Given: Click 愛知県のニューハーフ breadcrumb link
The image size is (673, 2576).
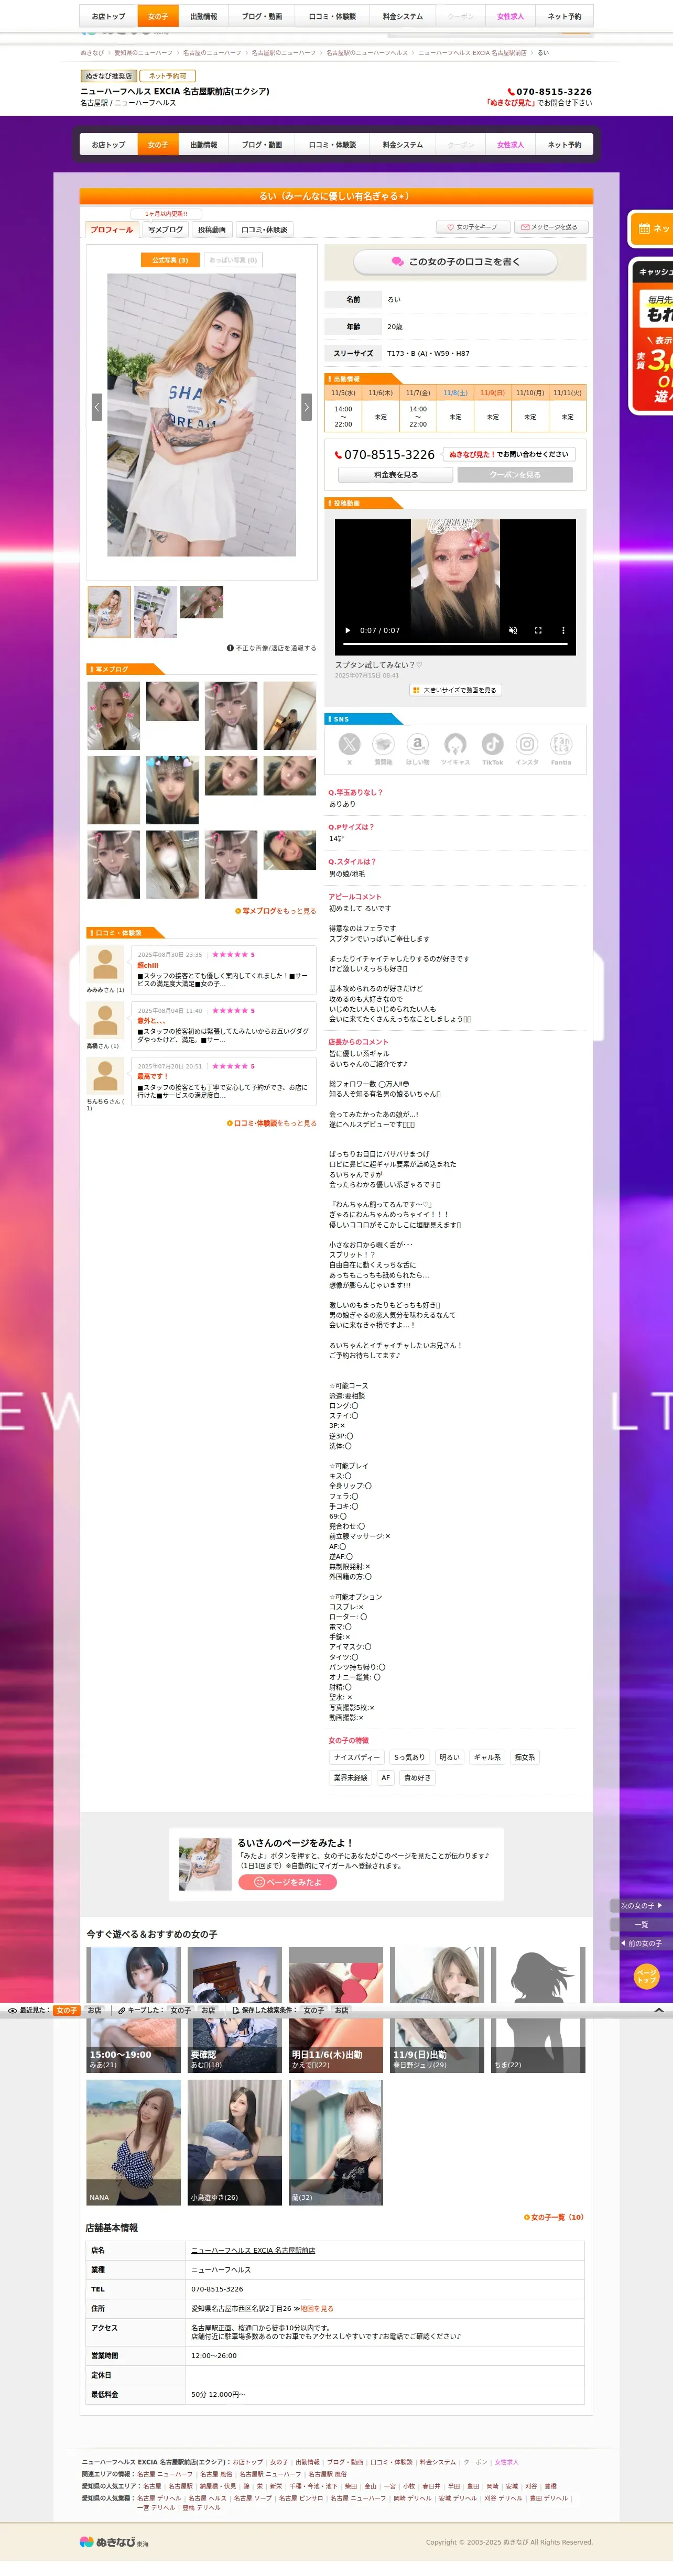Looking at the screenshot, I should pyautogui.click(x=143, y=53).
